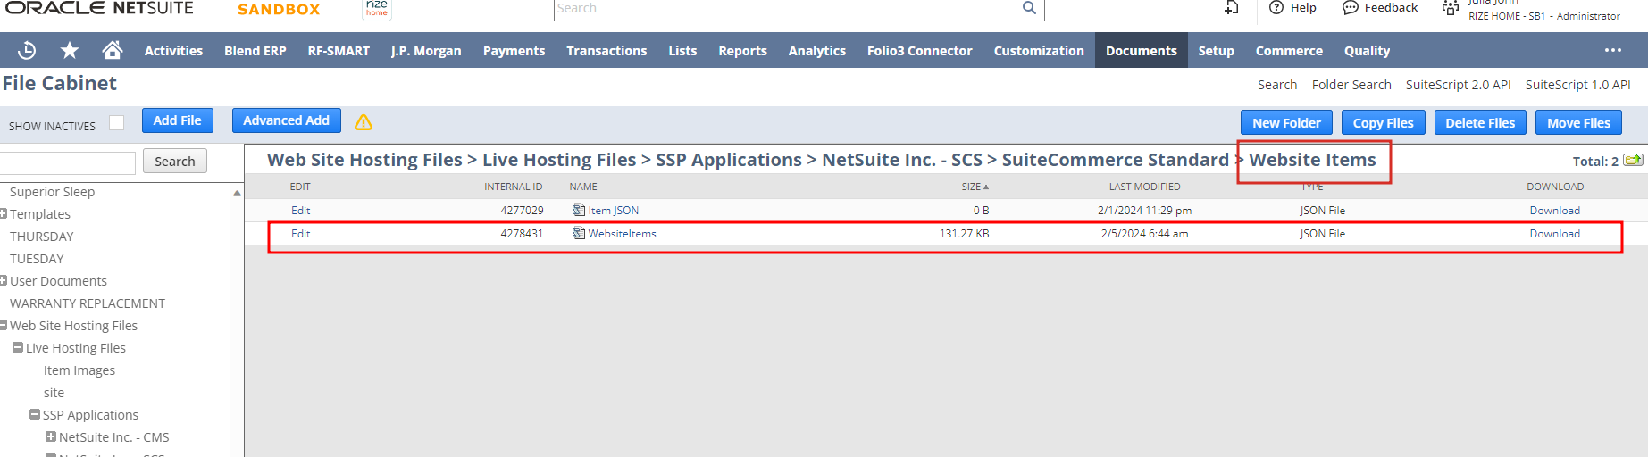
Task: Open the three-dot more menu in navbar
Action: click(x=1612, y=51)
